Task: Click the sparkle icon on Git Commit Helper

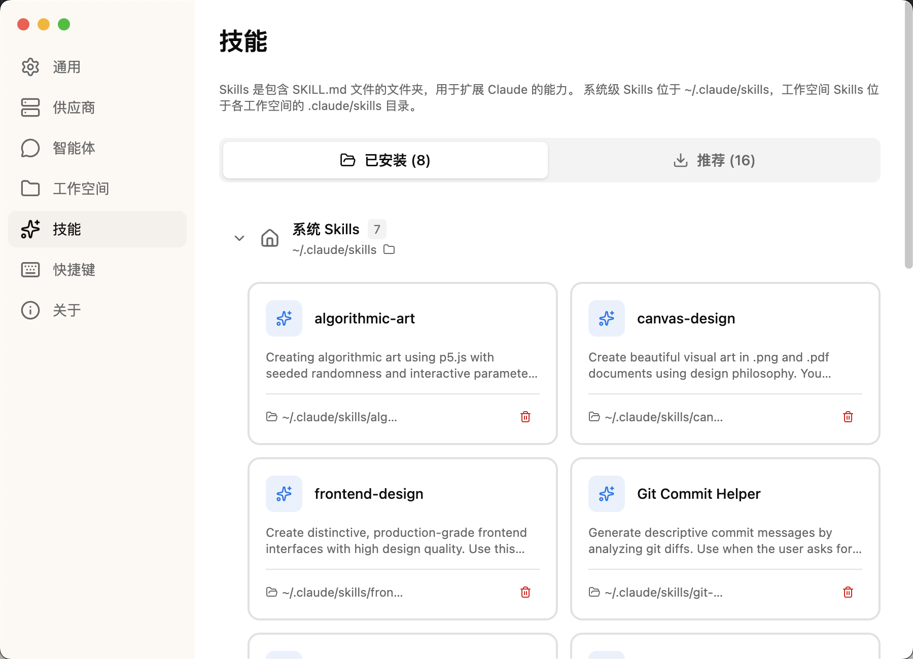Action: click(x=607, y=494)
